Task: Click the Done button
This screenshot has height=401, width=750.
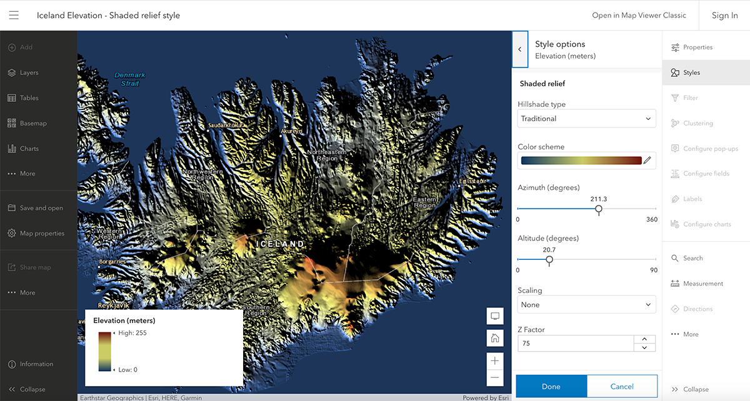Action: [x=551, y=387]
